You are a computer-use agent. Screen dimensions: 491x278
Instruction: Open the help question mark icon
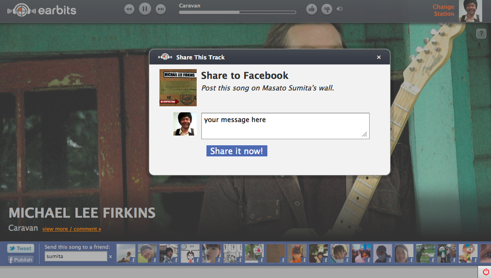coord(481,33)
